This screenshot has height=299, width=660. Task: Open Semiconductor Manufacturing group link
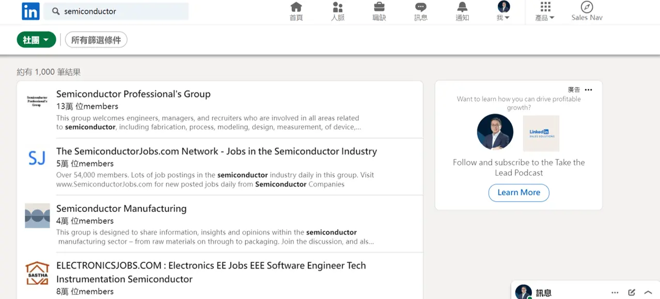121,208
